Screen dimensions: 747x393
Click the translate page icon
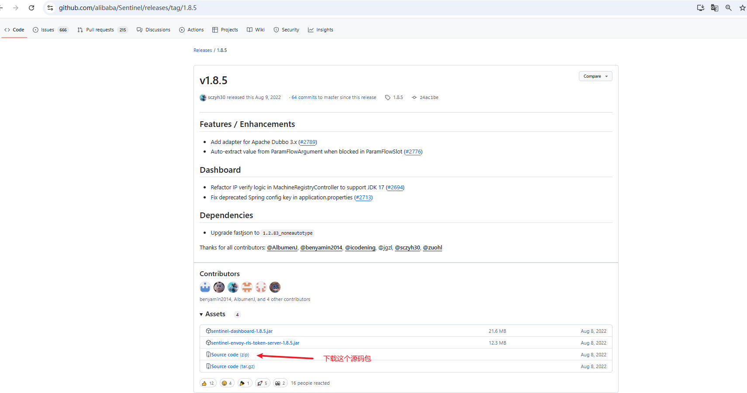click(715, 8)
